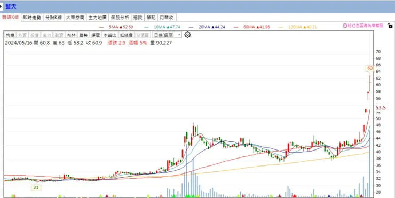Viewport: 395px width, 198px height.
Task: Open the 日線(還原) timeframe dropdown
Action: click(167, 35)
